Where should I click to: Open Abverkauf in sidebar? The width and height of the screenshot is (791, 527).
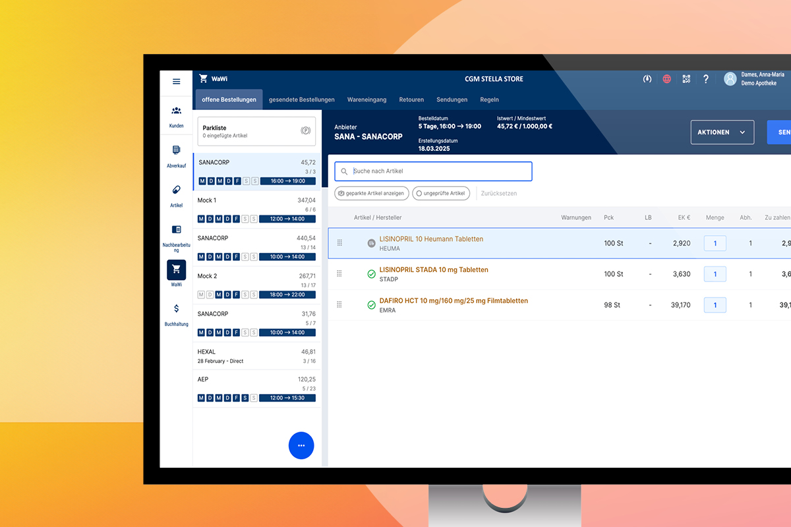point(176,155)
